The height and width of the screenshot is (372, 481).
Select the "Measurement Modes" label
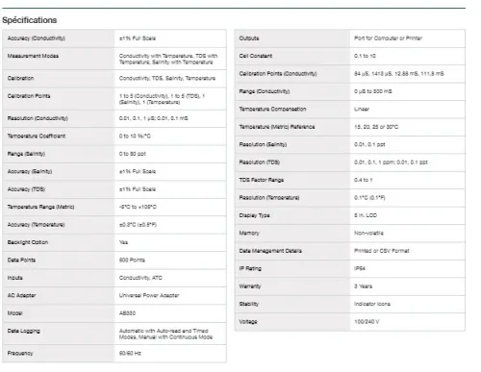coord(33,56)
